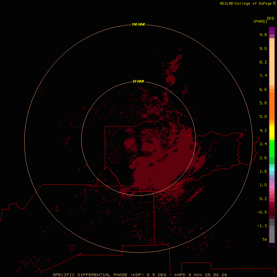277x277 pixels.
Task: Click the 7.4 legend value
Action: pyautogui.click(x=263, y=76)
